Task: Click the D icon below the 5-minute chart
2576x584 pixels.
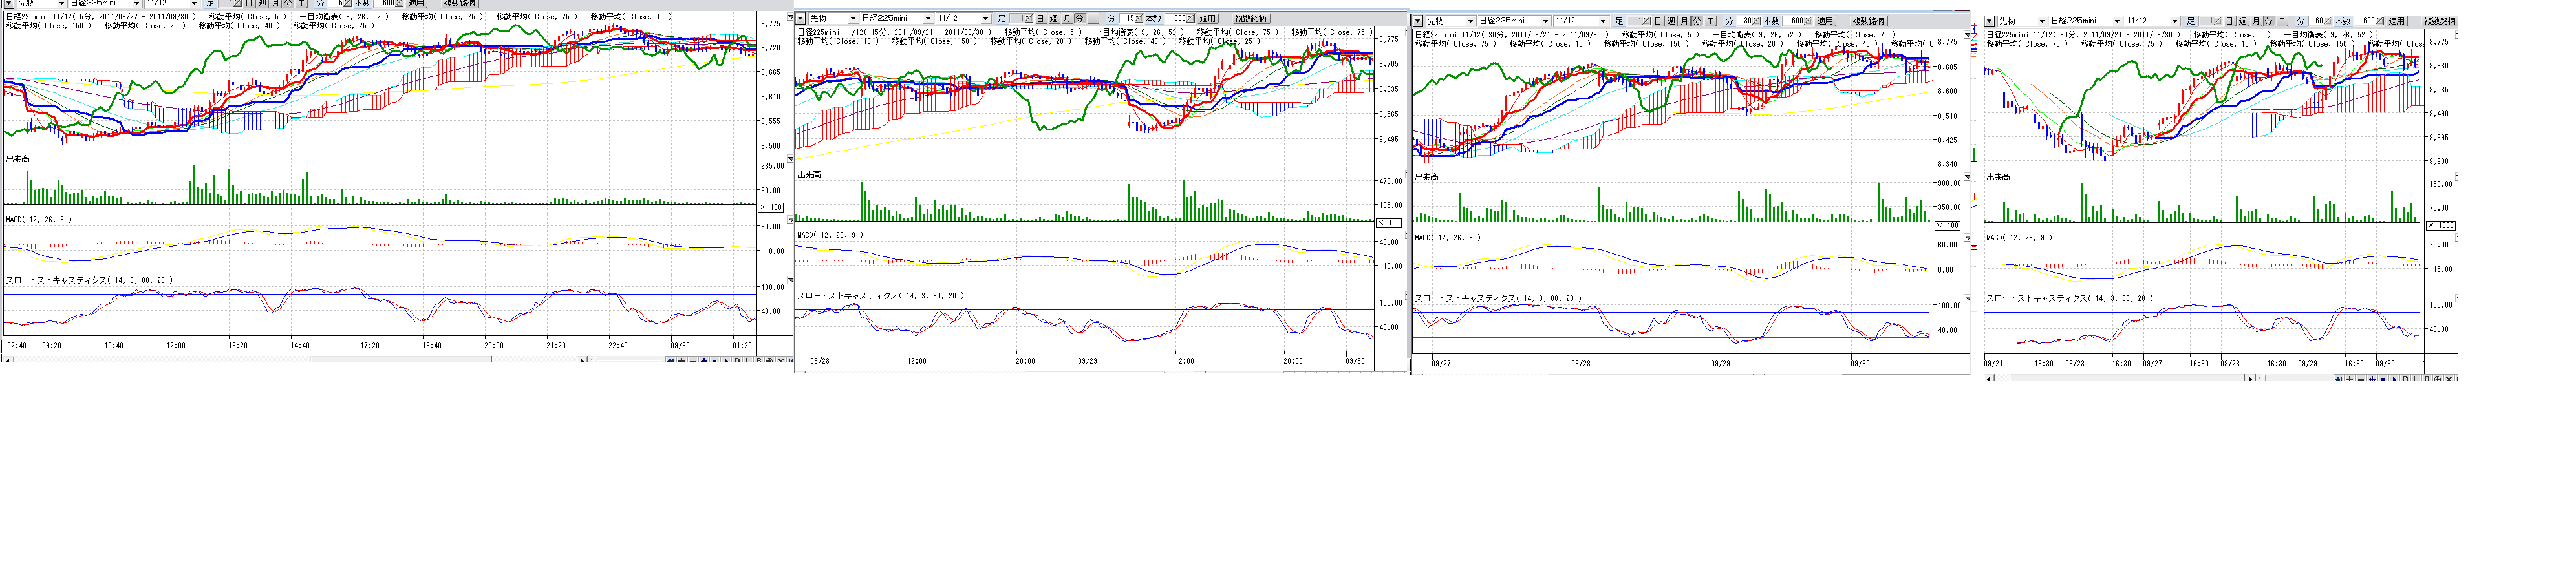Action: pos(737,360)
